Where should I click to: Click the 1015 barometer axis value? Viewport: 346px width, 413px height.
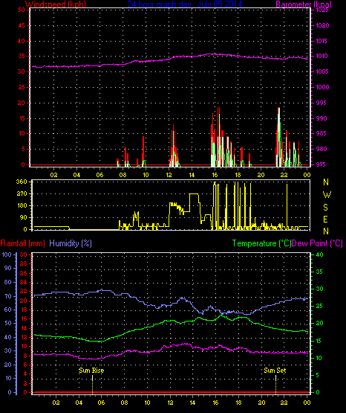(x=321, y=41)
